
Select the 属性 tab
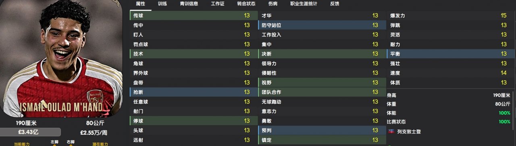(x=141, y=4)
